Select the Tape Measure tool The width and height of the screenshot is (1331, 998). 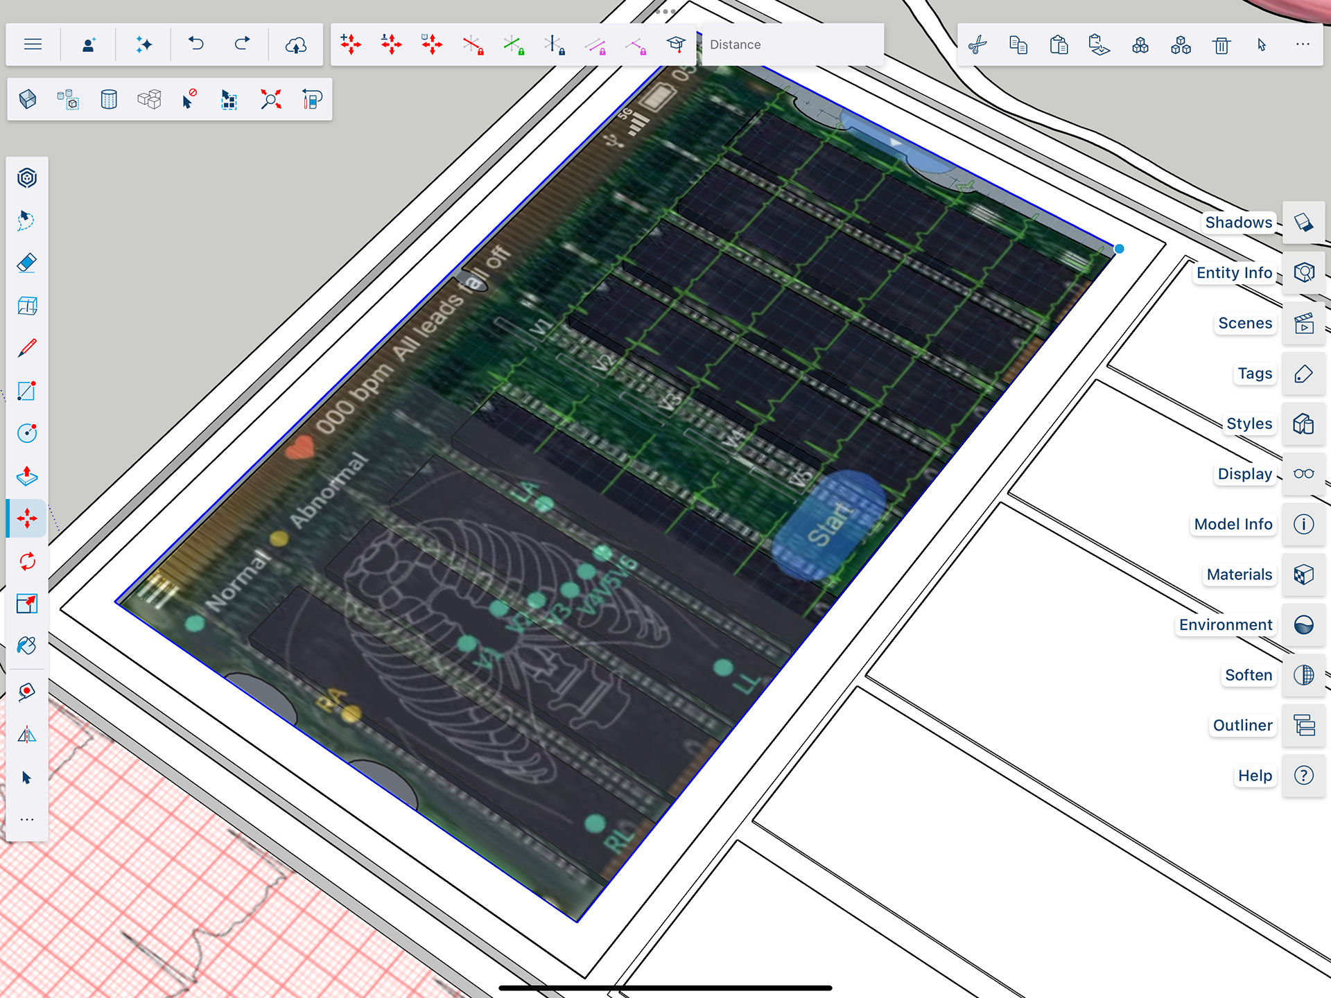26,692
